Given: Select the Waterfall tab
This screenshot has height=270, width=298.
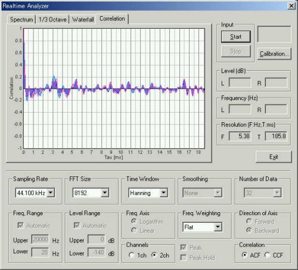Looking at the screenshot, I should [x=83, y=20].
